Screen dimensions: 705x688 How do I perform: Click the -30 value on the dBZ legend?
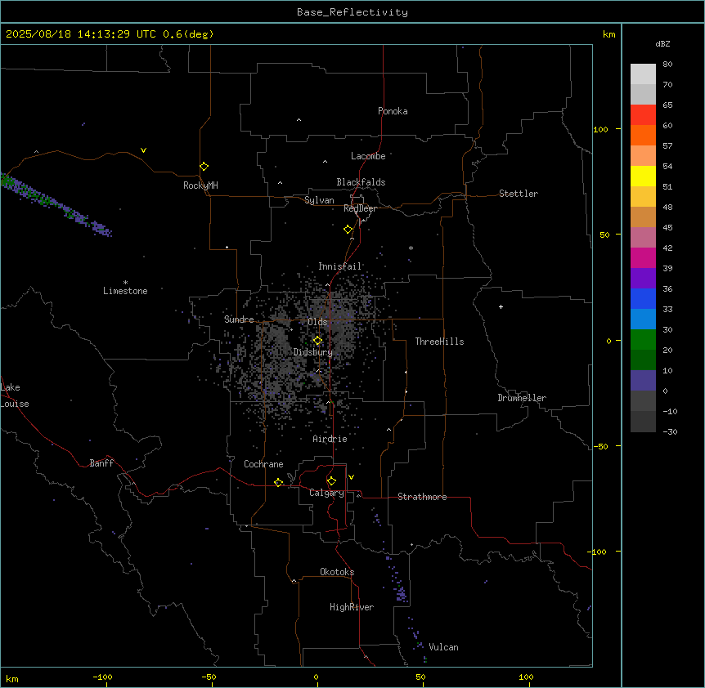click(x=670, y=431)
